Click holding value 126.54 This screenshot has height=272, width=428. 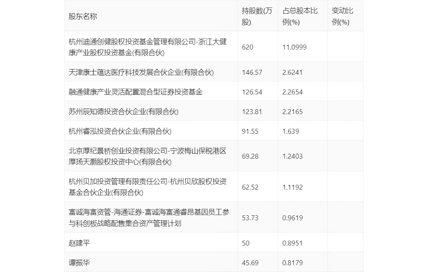point(252,92)
